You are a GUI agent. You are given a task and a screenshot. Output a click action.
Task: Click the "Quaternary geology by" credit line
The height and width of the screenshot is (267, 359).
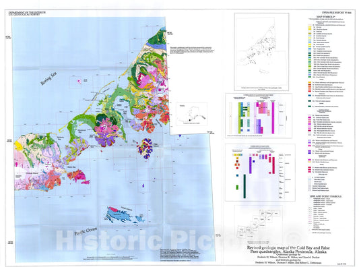click(x=288, y=254)
